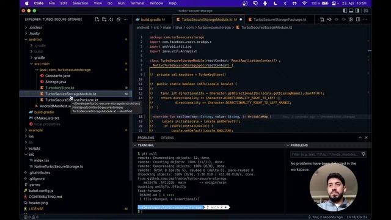Open the errors and warnings status indicator
This screenshot has height=220, width=391.
pyautogui.click(x=31, y=217)
